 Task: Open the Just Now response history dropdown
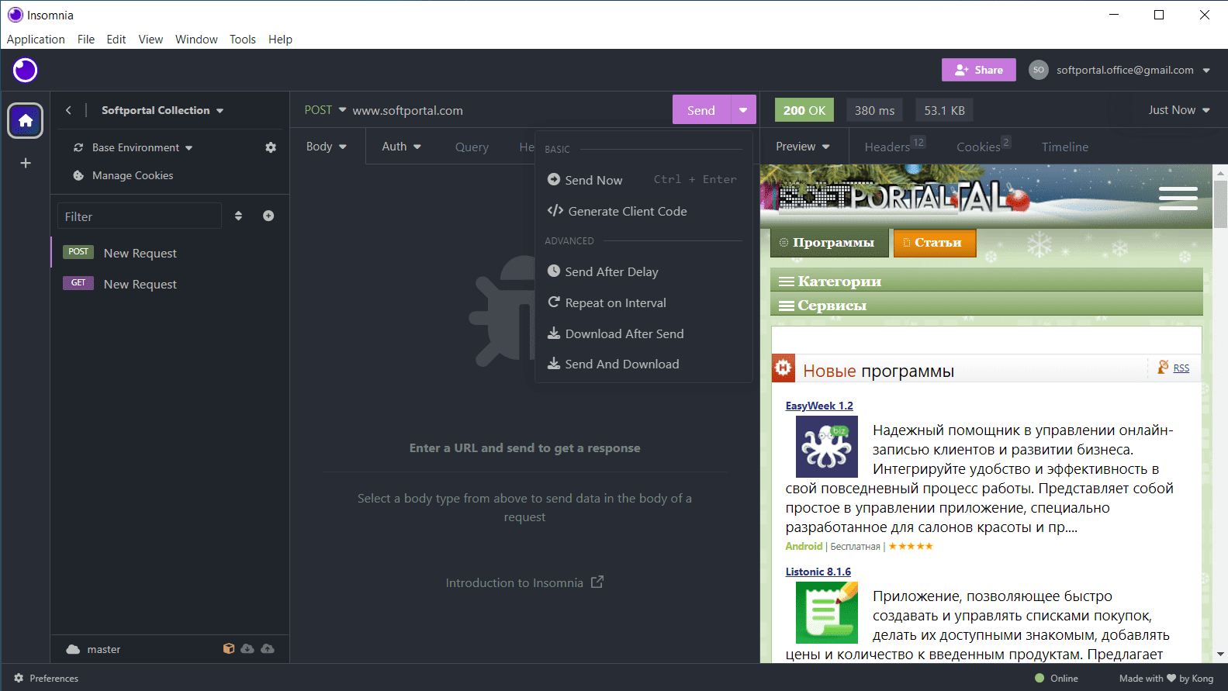tap(1179, 110)
